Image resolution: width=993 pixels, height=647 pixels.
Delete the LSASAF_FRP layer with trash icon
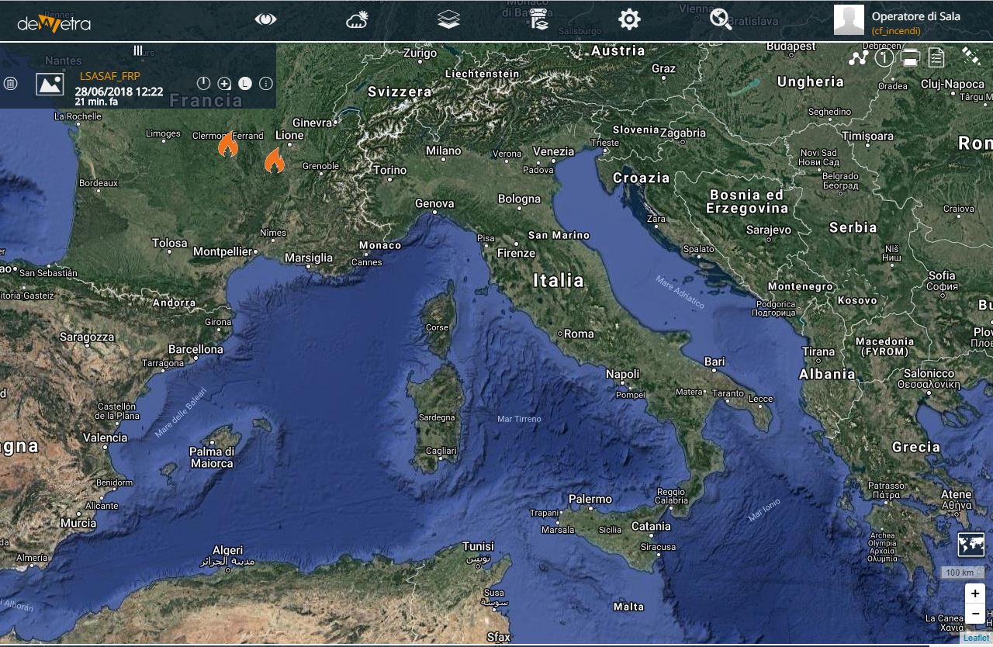coord(10,83)
